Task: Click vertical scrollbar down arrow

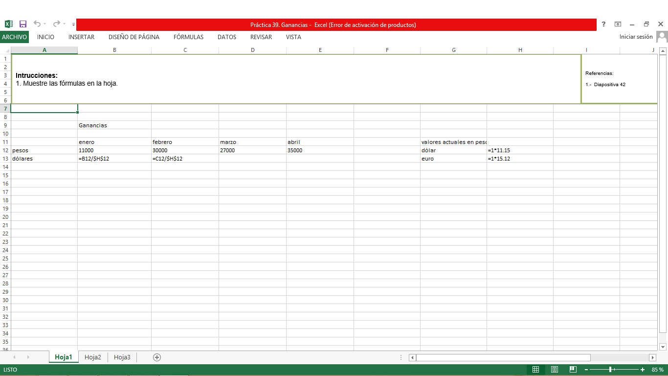Action: pos(663,347)
